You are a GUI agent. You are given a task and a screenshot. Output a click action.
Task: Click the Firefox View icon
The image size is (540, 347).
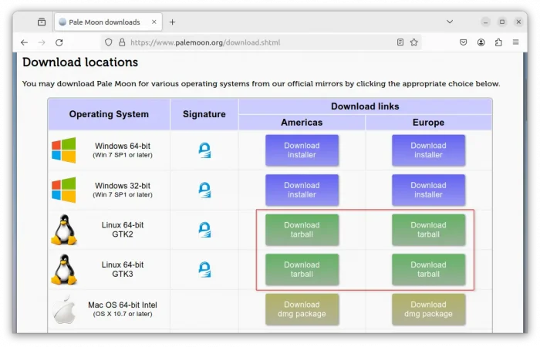(x=42, y=22)
